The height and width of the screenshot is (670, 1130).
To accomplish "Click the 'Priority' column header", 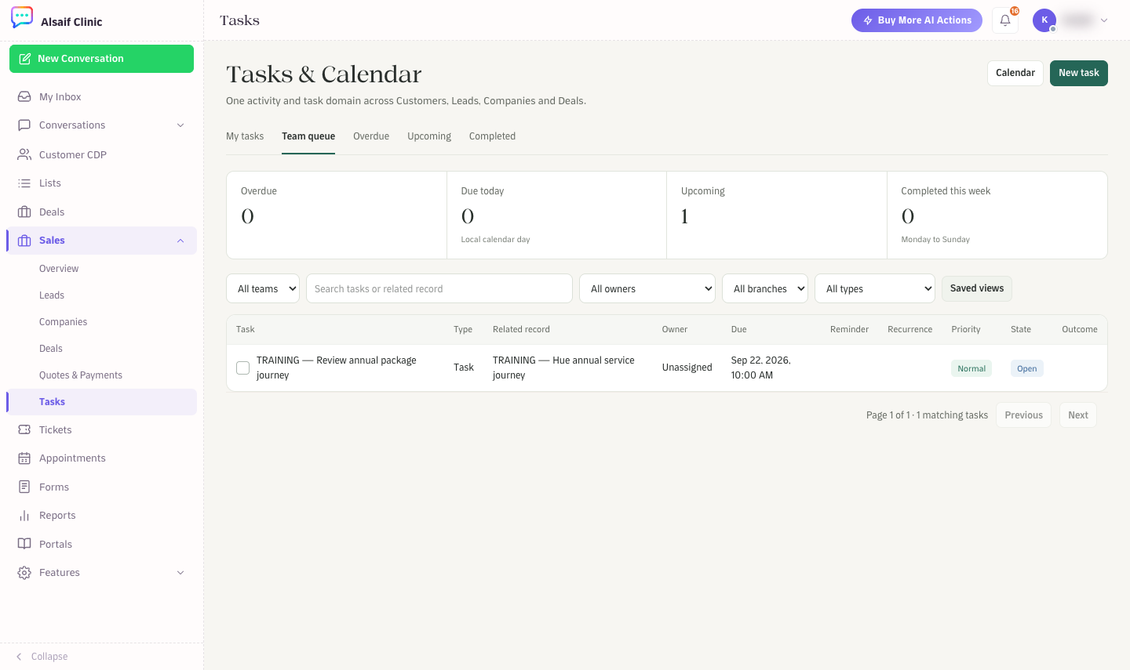I will tap(966, 329).
